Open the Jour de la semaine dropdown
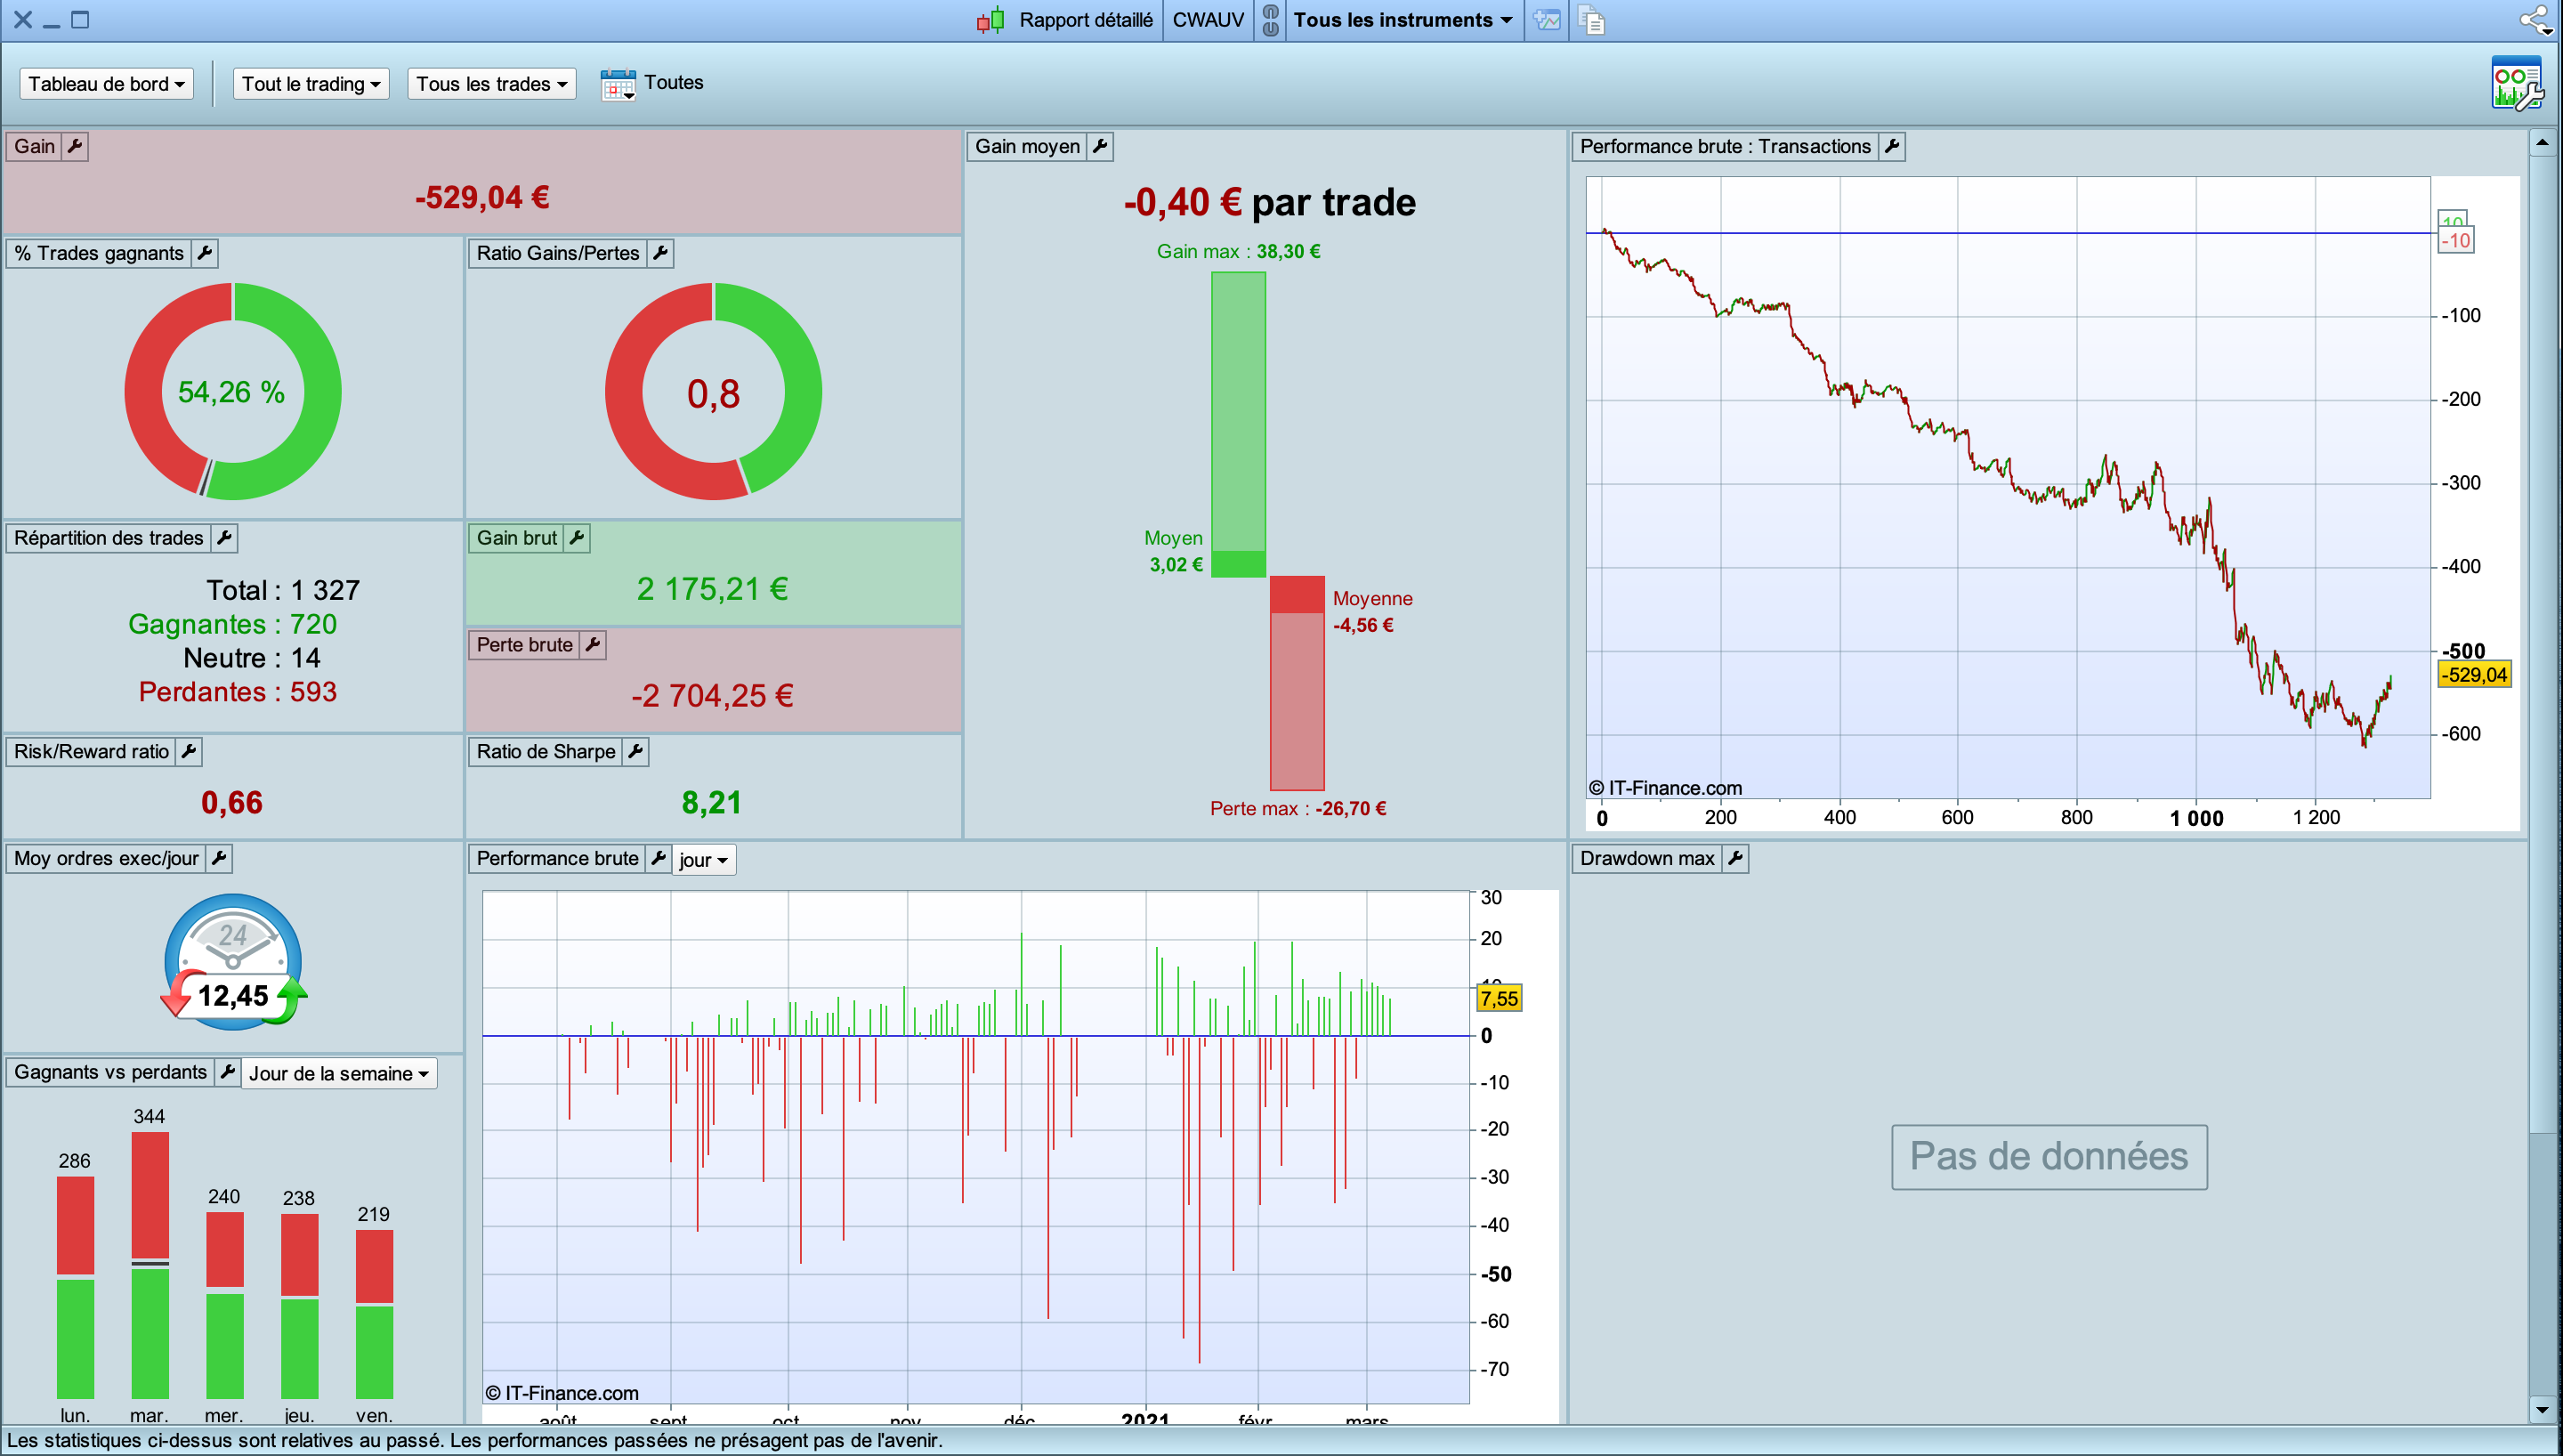The height and width of the screenshot is (1456, 2563). (x=339, y=1073)
